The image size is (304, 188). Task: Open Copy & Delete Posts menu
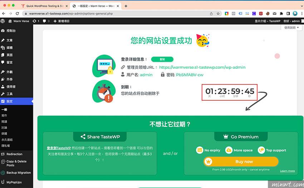(x=16, y=163)
